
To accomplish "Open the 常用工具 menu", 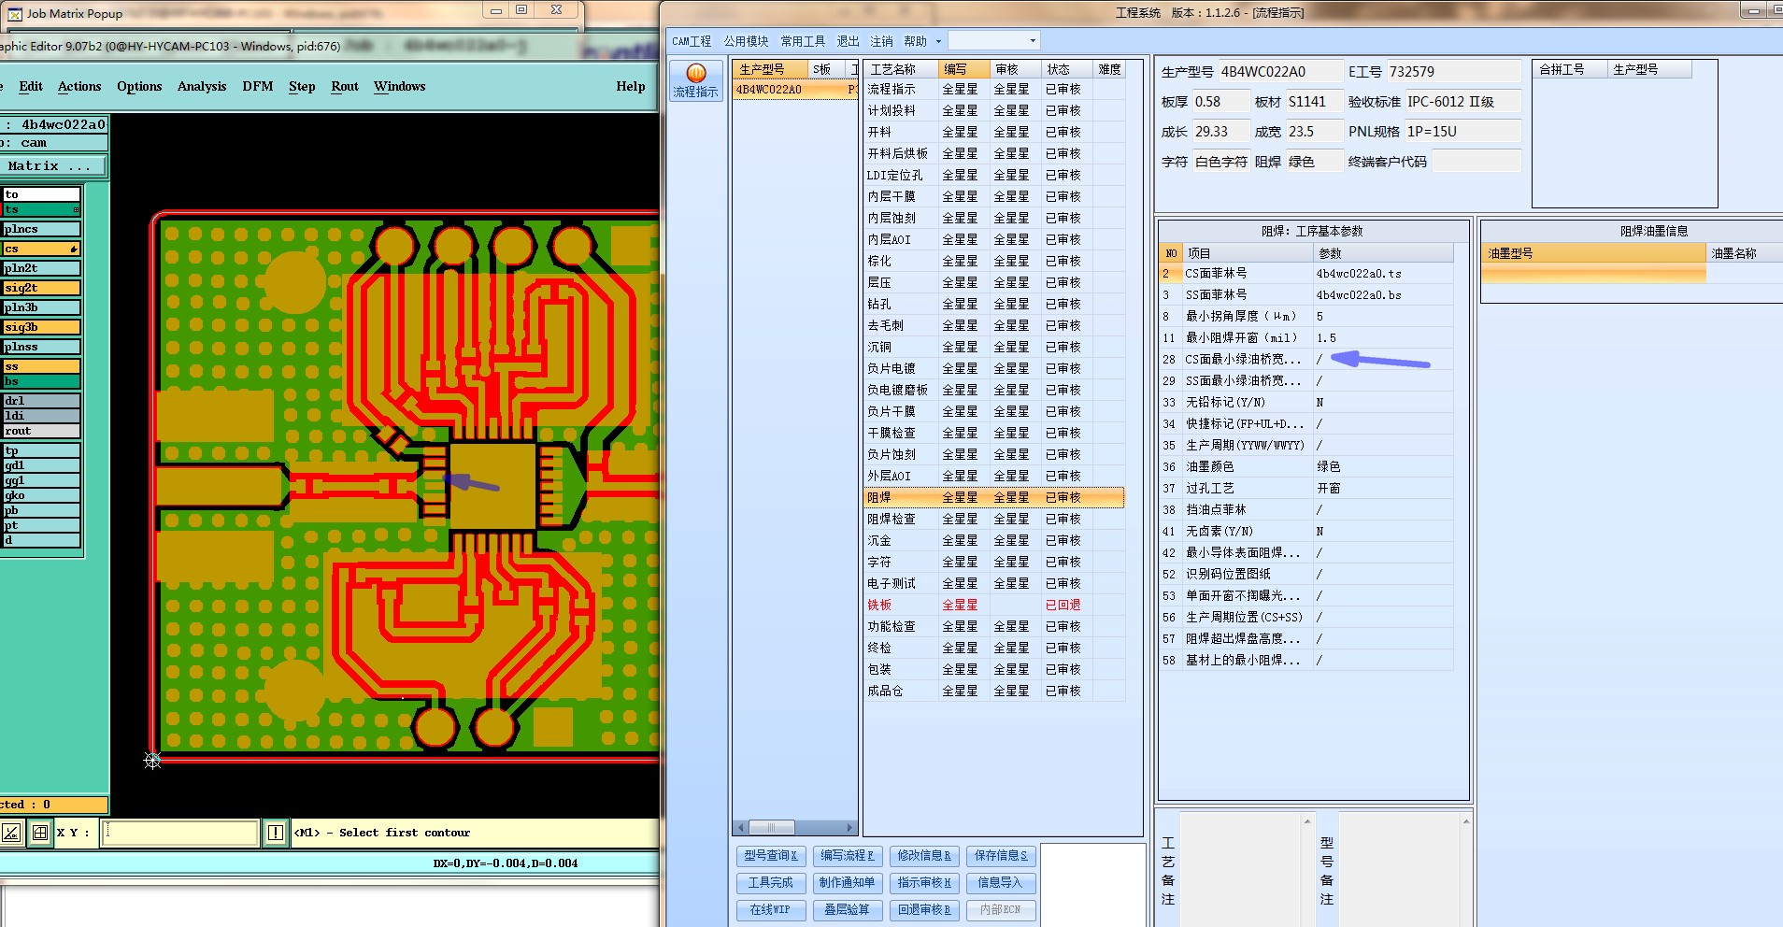I will click(803, 41).
